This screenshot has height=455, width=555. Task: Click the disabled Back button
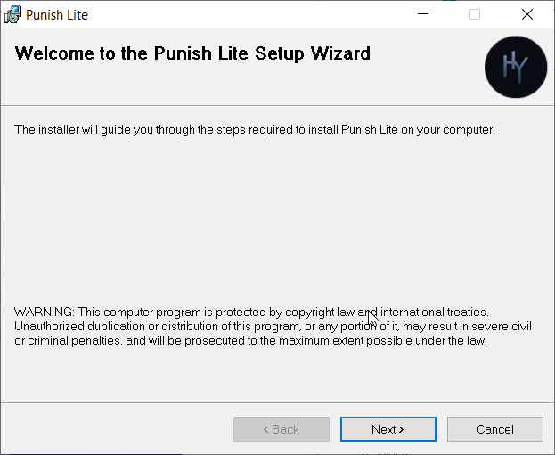point(281,429)
